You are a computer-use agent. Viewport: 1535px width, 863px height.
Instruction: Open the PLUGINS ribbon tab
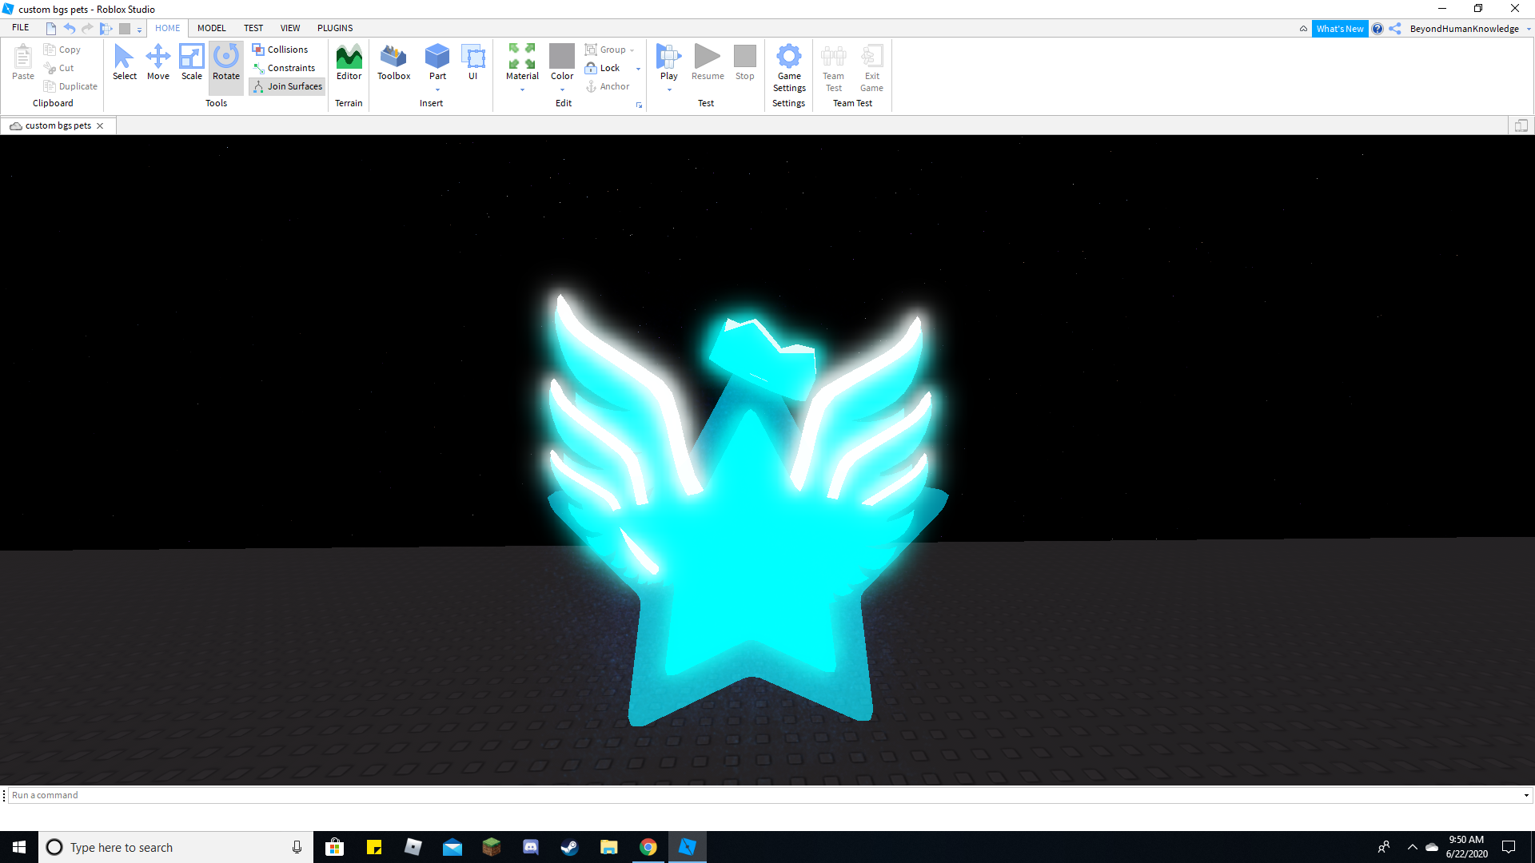click(x=333, y=27)
